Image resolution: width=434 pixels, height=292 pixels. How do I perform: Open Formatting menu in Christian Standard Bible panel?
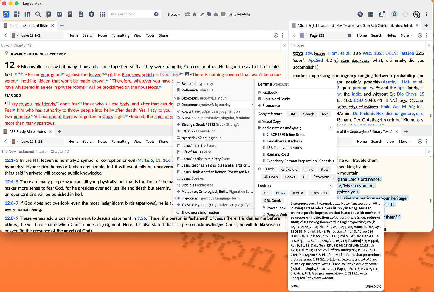click(x=120, y=35)
